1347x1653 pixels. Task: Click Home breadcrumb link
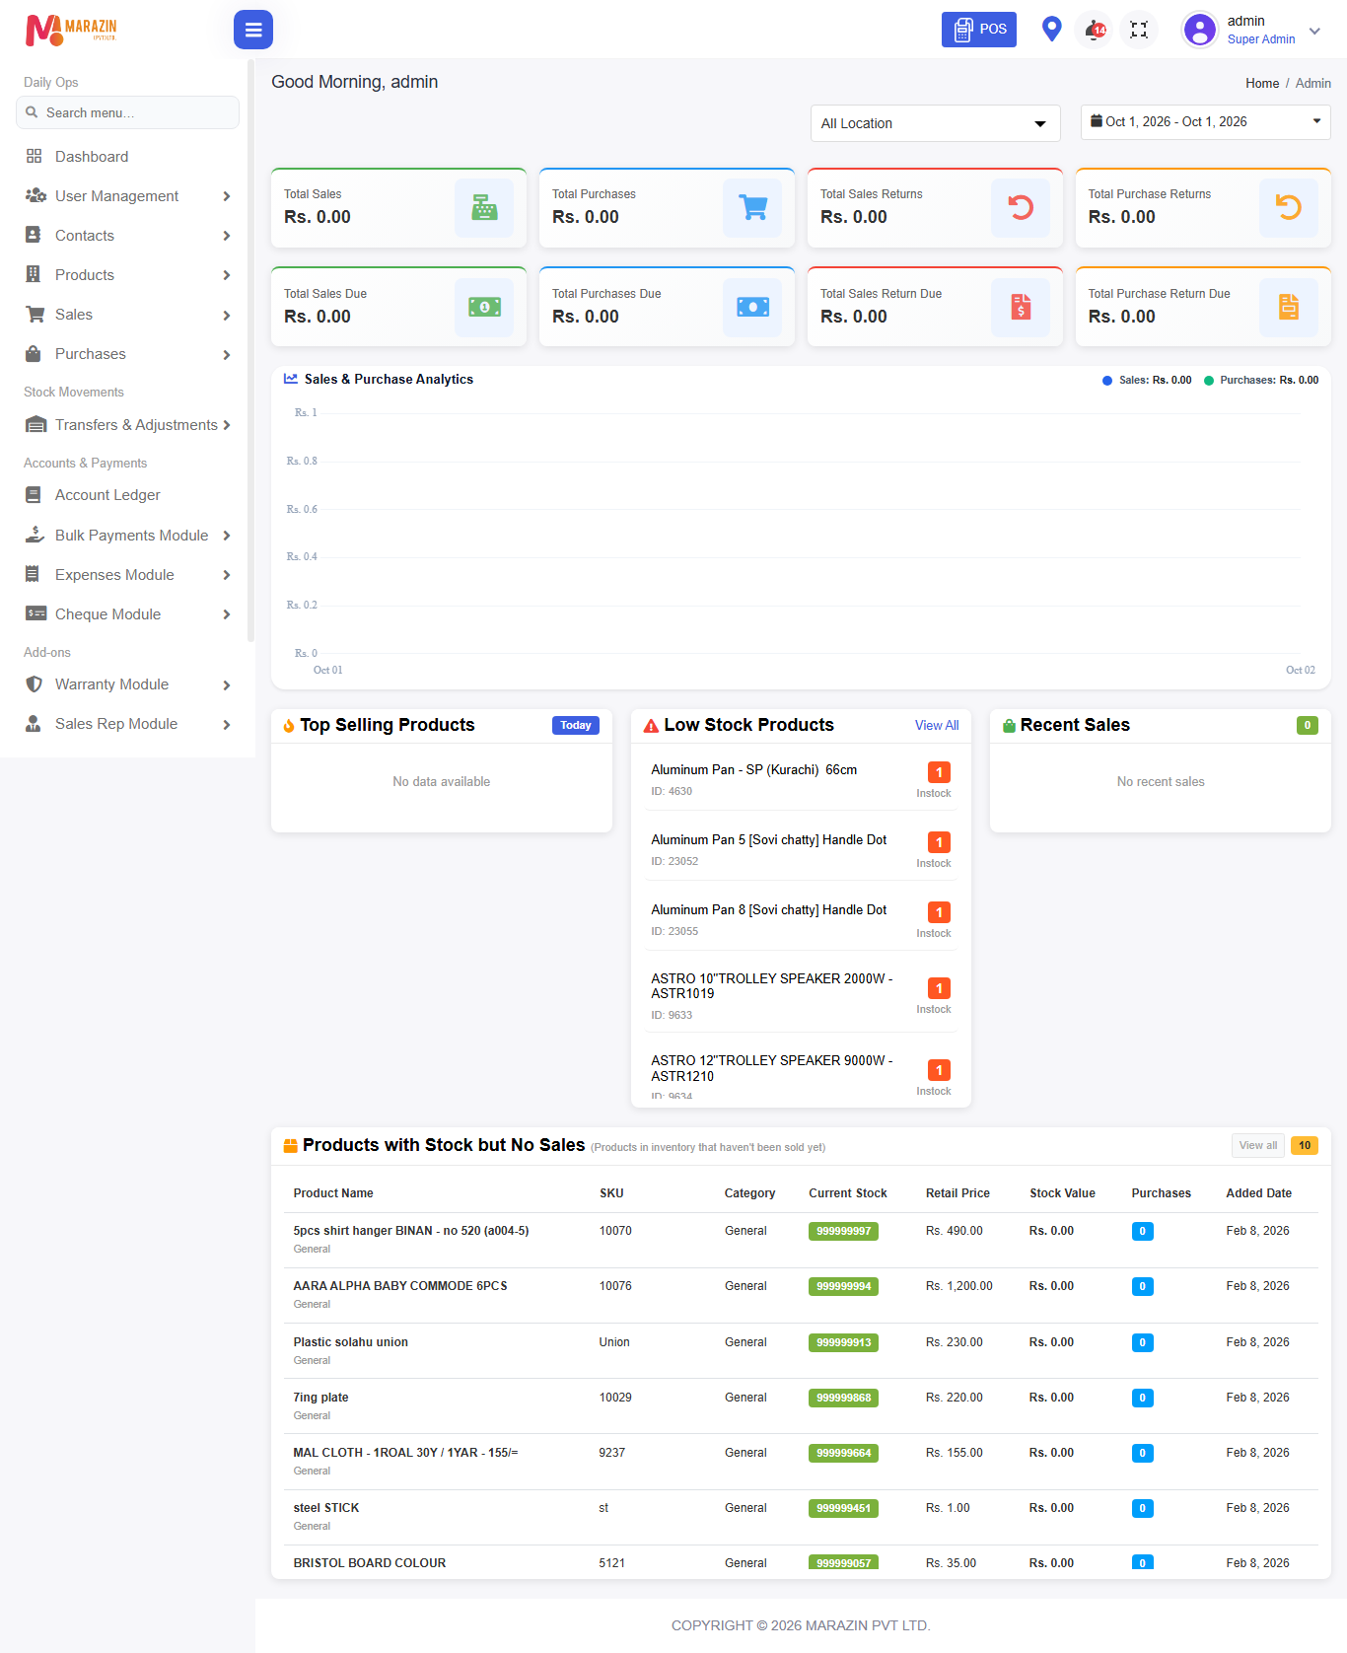point(1262,84)
